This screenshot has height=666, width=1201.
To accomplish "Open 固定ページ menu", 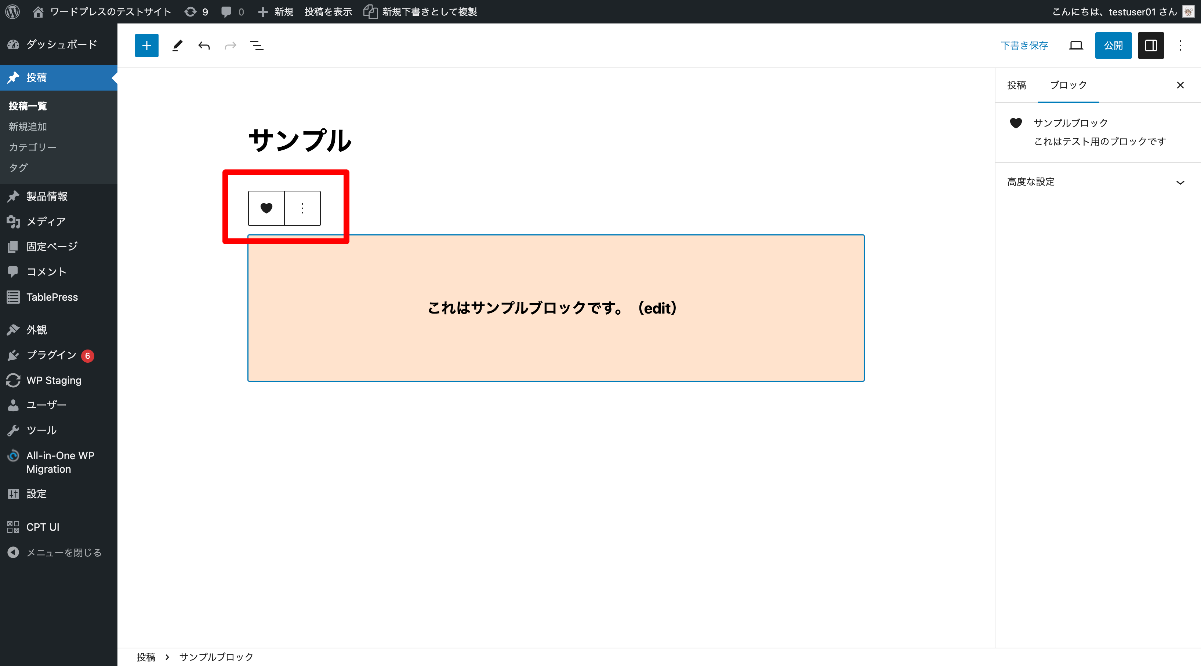I will 59,246.
